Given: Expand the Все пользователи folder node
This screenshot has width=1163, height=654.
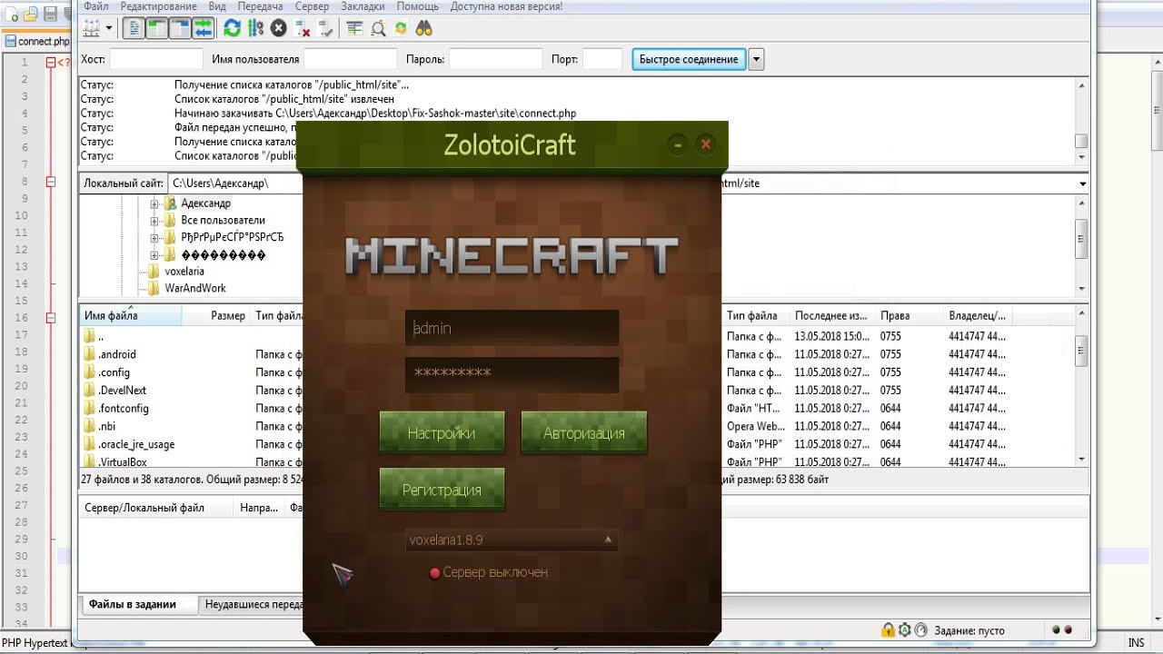Looking at the screenshot, I should (154, 220).
